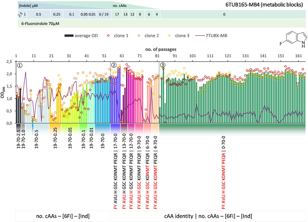Viewport: 308px width, 222px height.
Task: Click the footer starting with cAA identity
Action: point(208,216)
